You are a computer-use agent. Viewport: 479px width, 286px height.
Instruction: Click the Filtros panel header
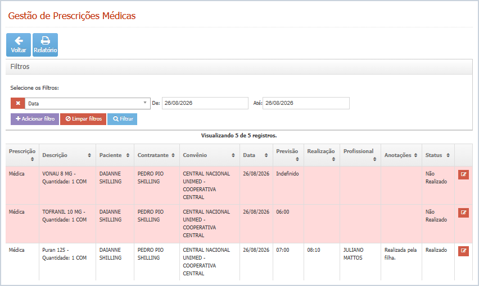[239, 67]
